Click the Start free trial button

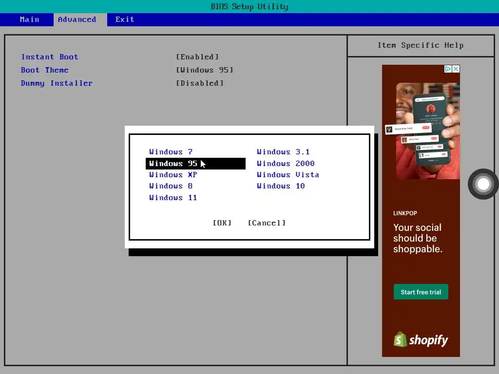pos(421,292)
